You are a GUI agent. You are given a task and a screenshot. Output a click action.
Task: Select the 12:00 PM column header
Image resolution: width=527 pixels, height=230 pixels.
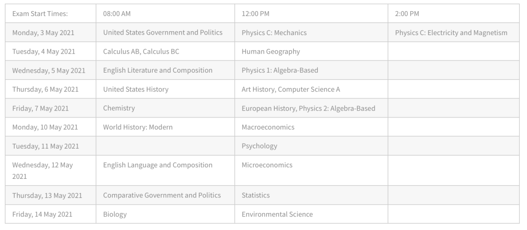pos(311,14)
